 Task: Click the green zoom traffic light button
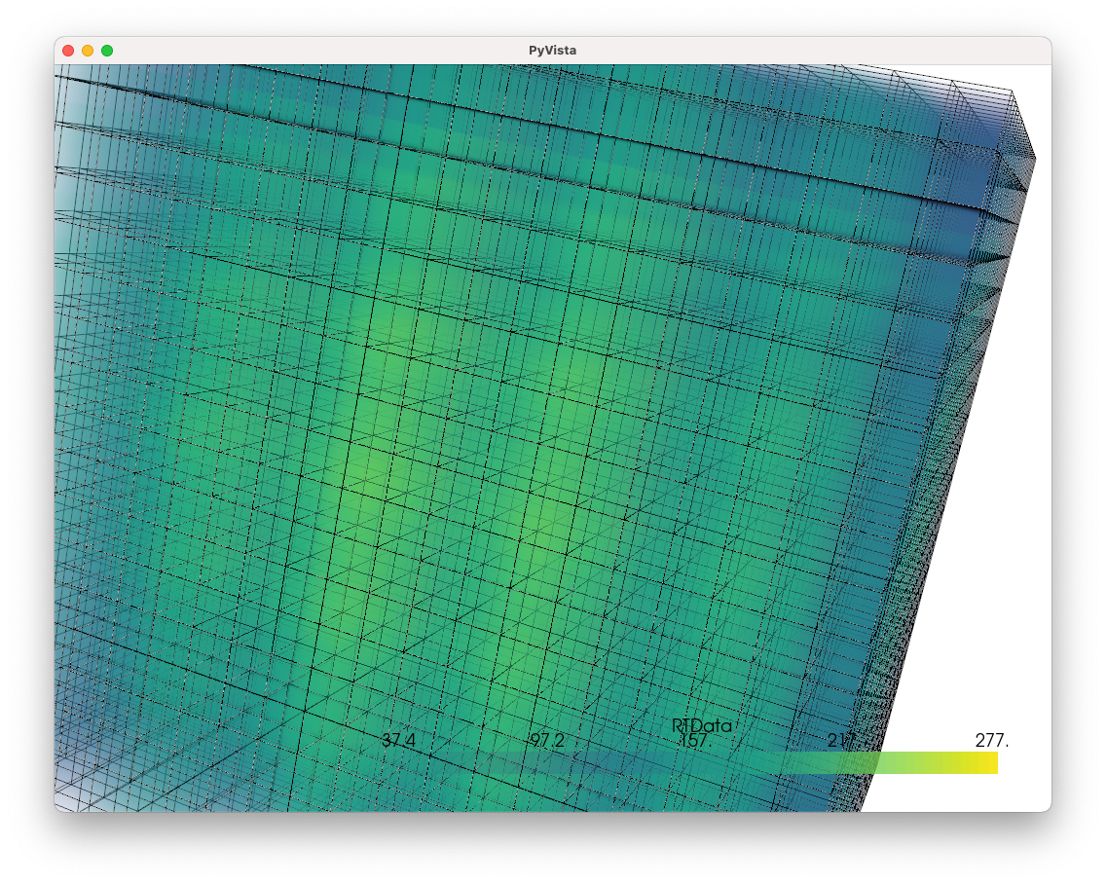pos(107,50)
